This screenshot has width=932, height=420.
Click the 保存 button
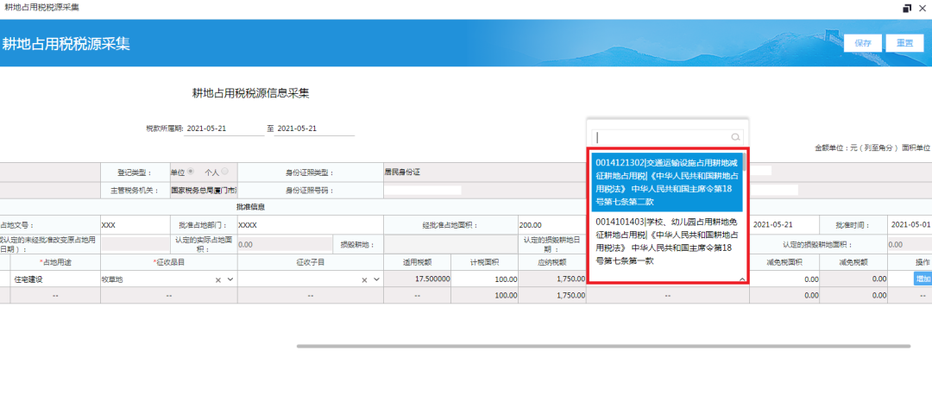[863, 43]
